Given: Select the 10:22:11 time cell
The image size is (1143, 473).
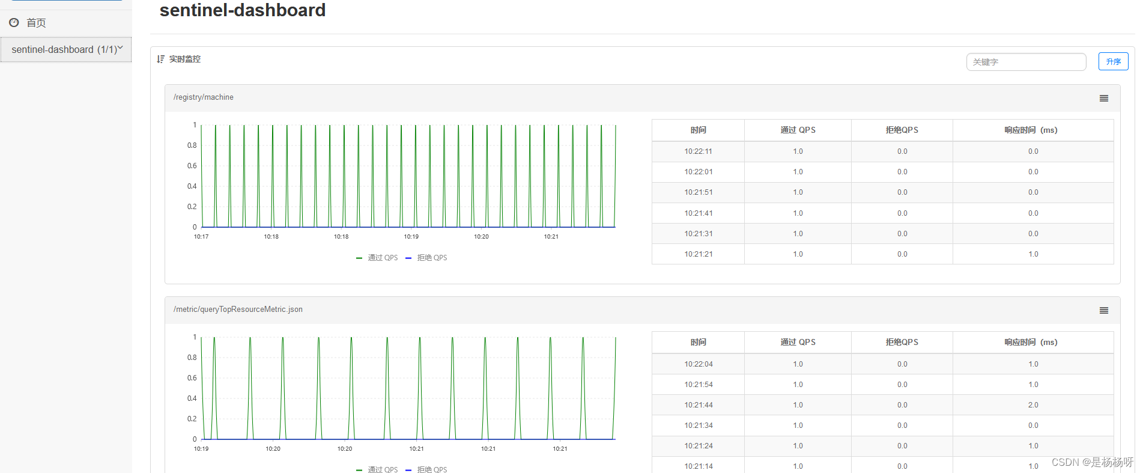Looking at the screenshot, I should pos(698,151).
